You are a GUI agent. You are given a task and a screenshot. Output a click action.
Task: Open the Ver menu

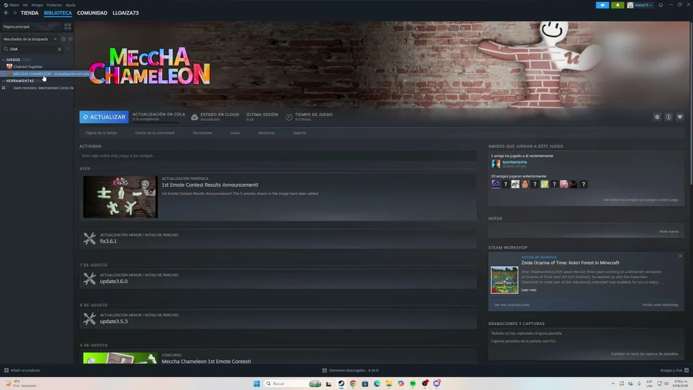tap(25, 5)
